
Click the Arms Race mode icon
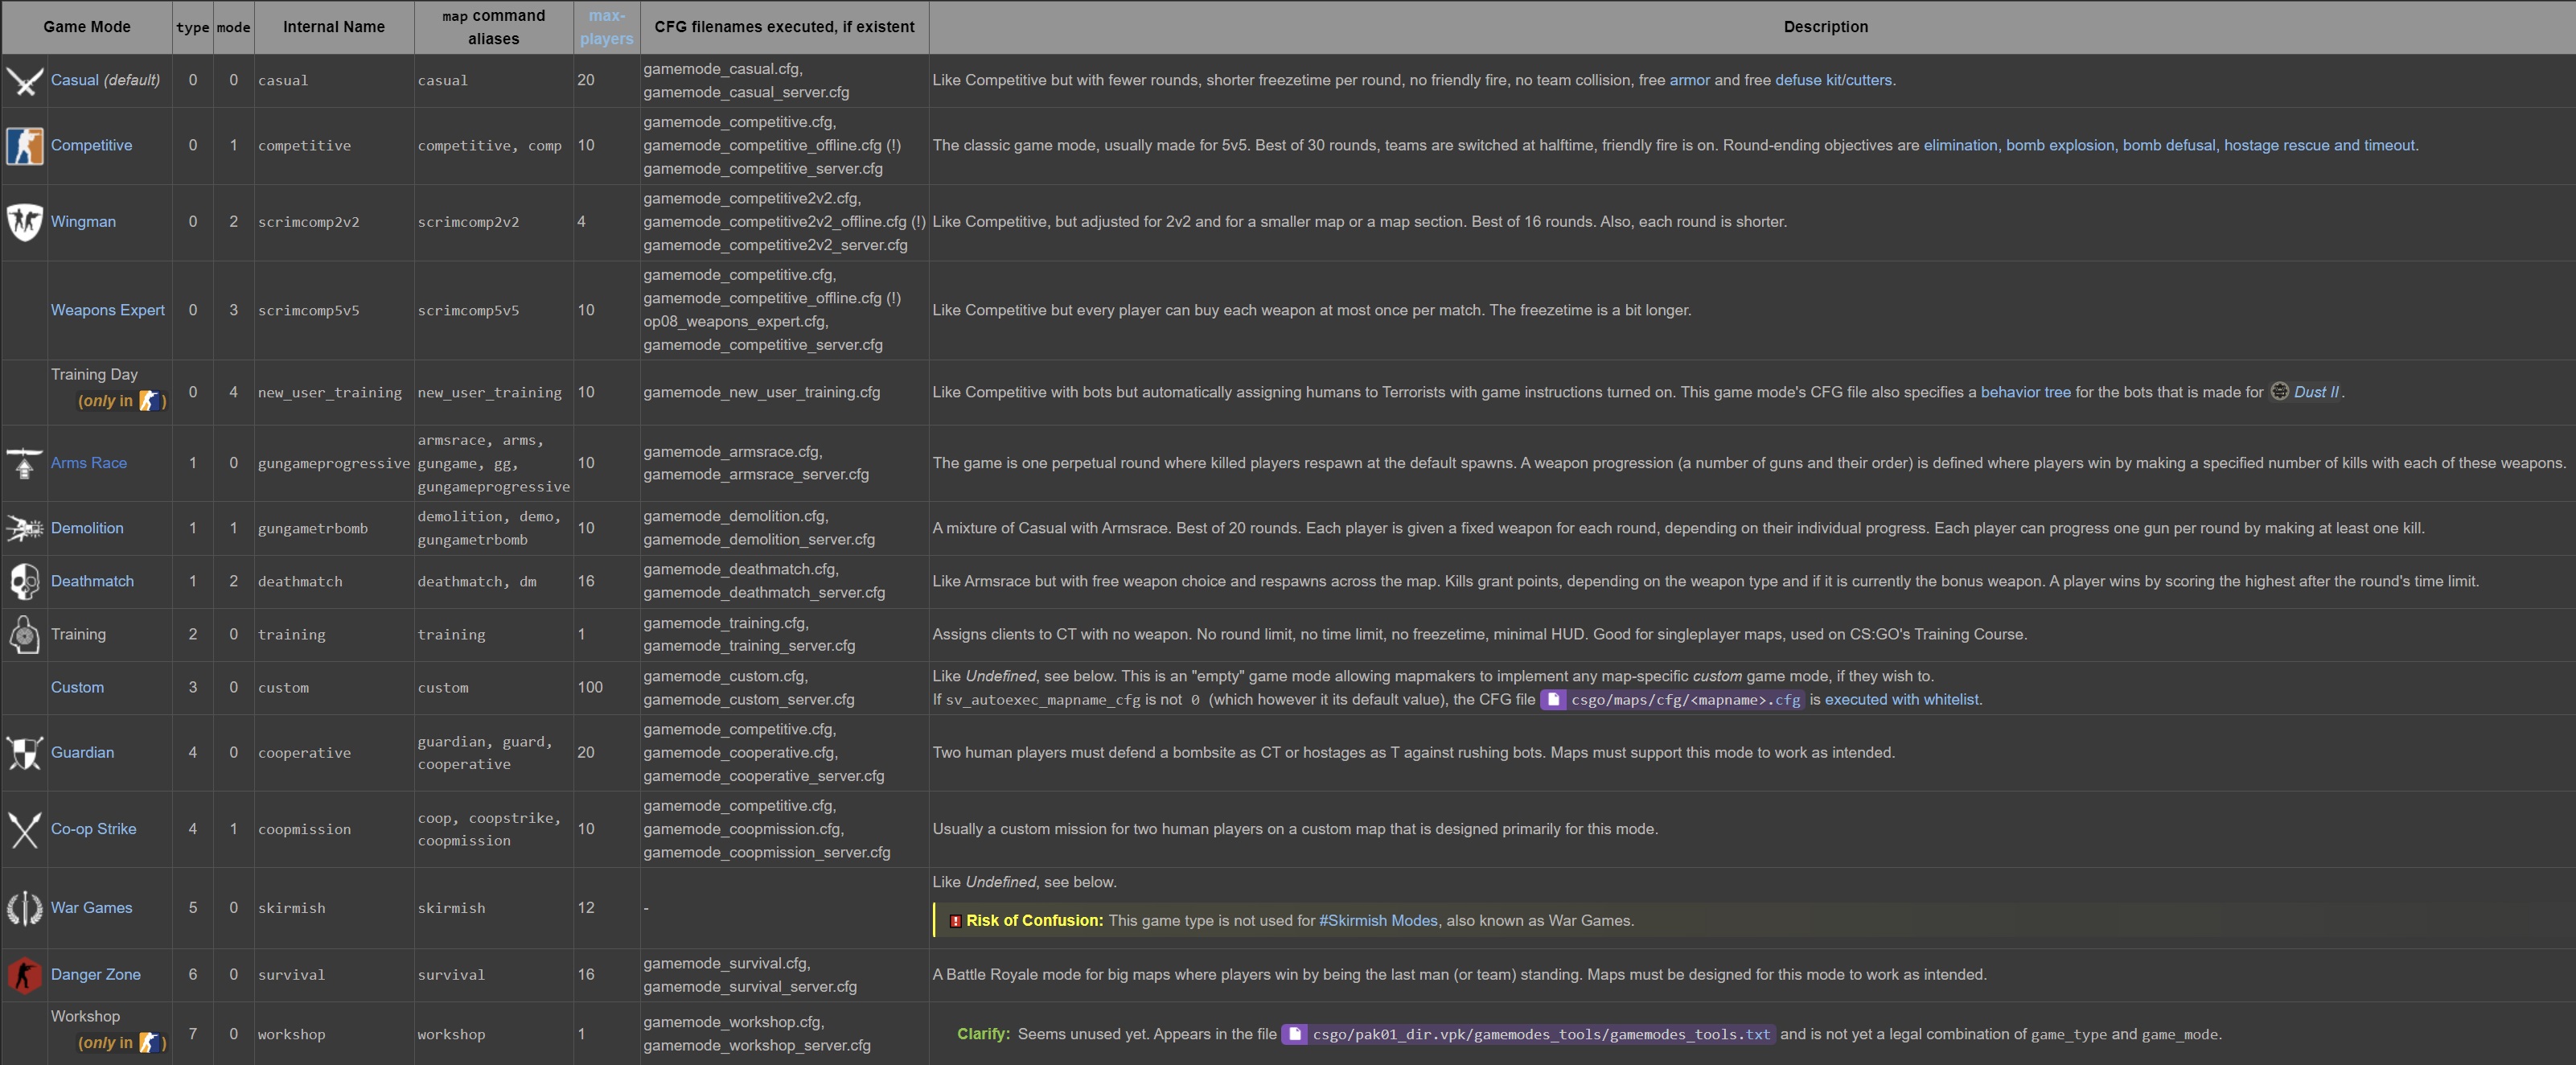pos(24,463)
